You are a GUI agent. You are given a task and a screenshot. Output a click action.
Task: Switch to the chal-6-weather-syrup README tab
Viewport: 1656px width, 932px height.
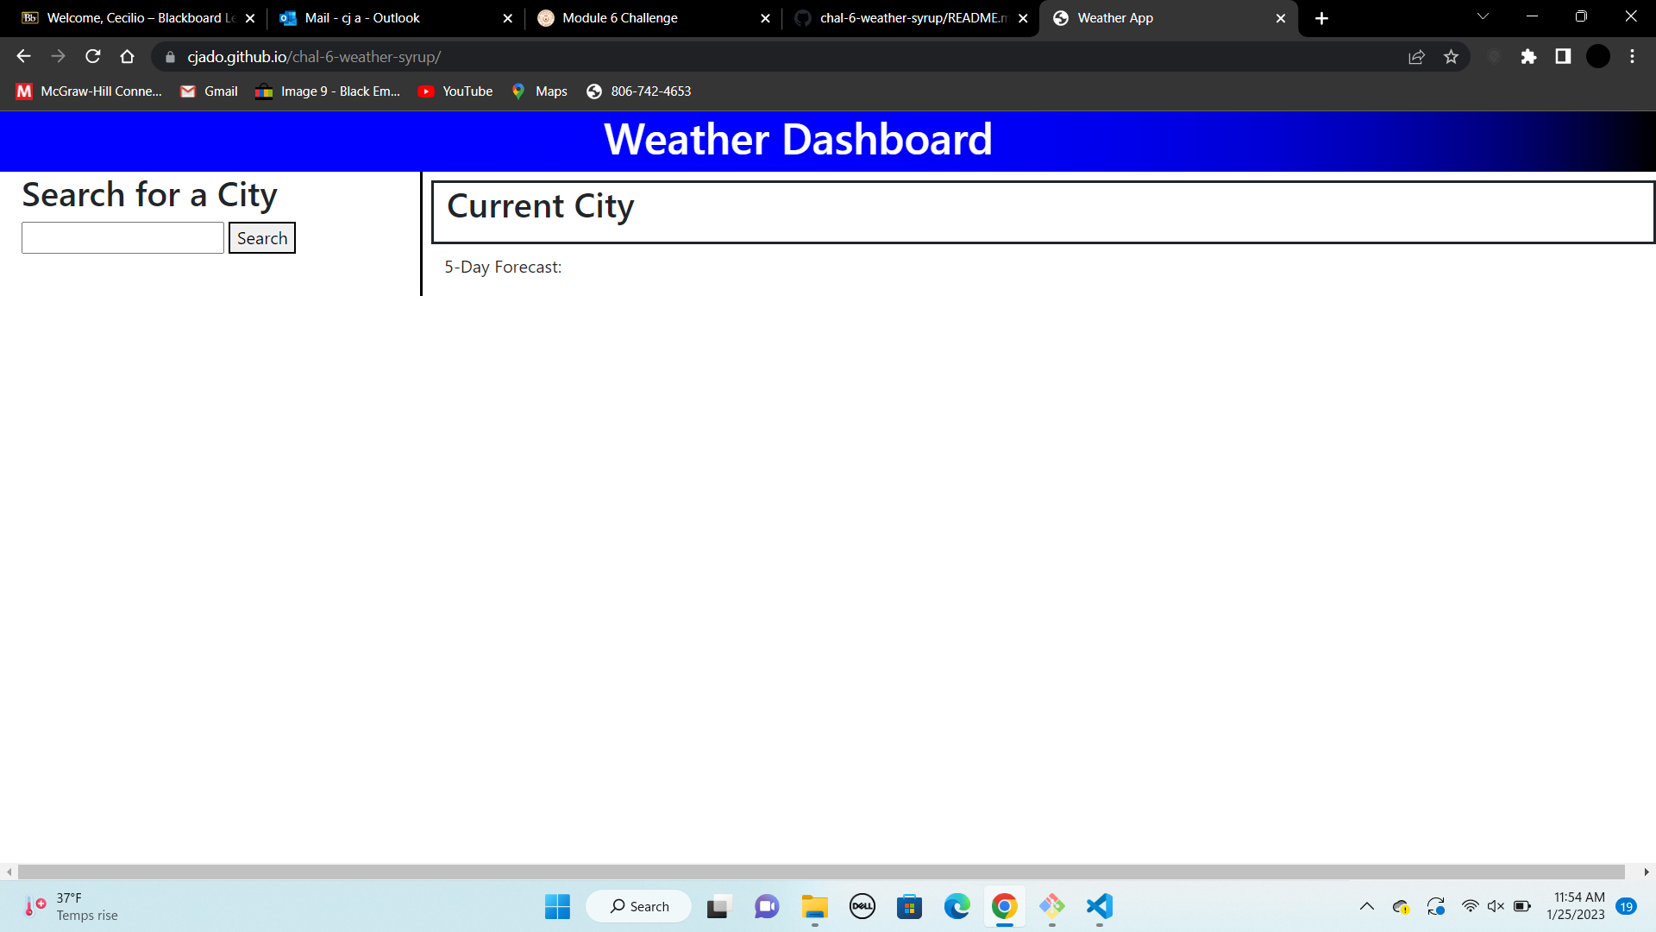(910, 18)
